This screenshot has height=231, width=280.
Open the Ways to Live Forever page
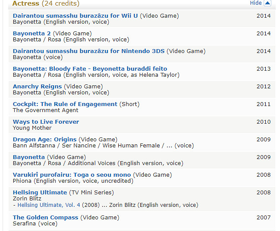tap(46, 122)
